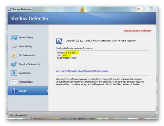This screenshot has height=126, width=164.
Task: Click the Commit Now download arrow icon
Action: tap(14, 73)
